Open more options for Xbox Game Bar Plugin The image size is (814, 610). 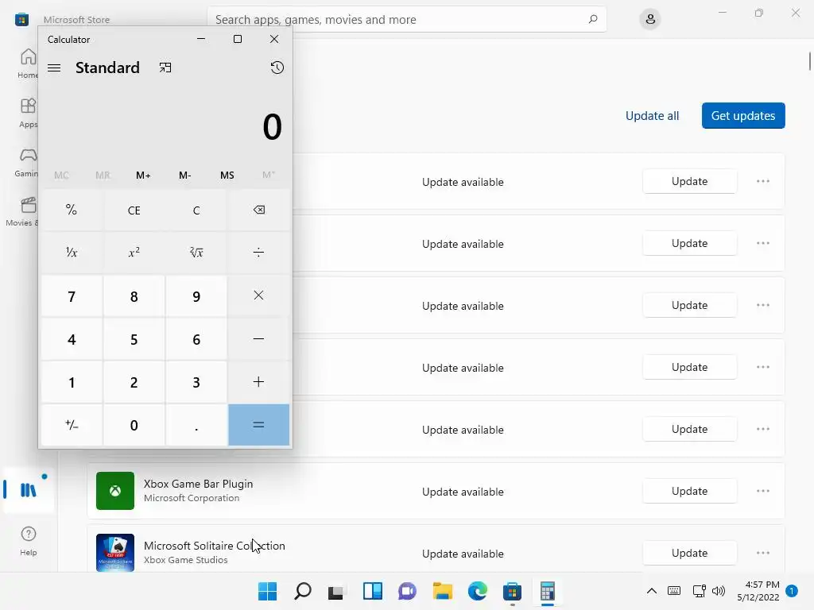click(762, 491)
